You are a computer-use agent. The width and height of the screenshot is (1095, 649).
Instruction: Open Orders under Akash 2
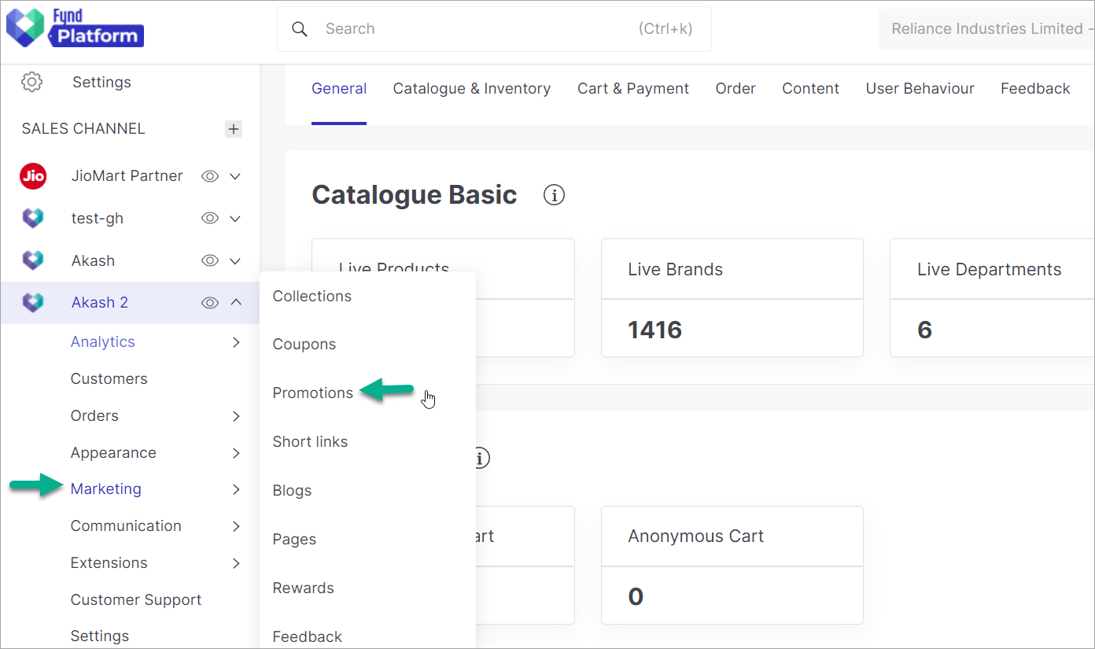[94, 416]
